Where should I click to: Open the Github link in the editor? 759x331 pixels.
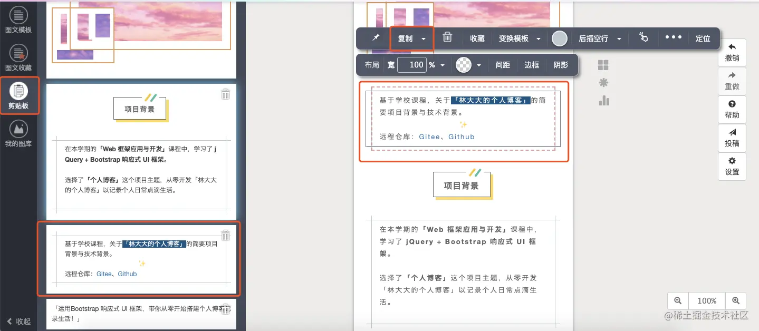(x=462, y=137)
